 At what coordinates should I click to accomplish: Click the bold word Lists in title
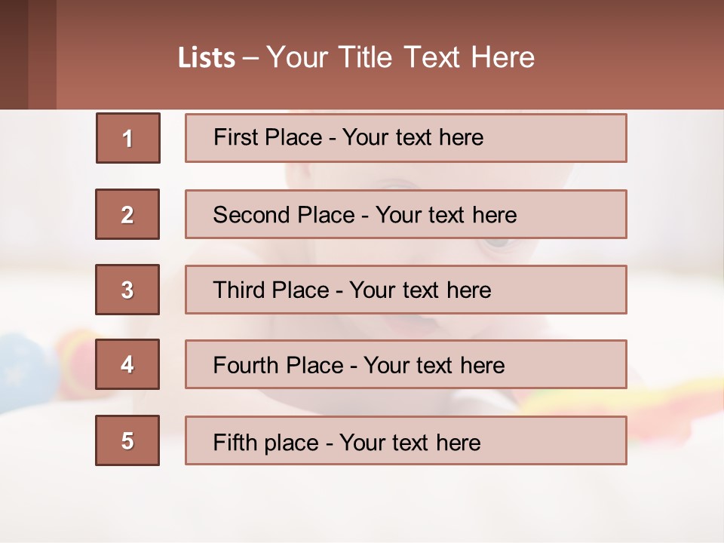[x=207, y=58]
